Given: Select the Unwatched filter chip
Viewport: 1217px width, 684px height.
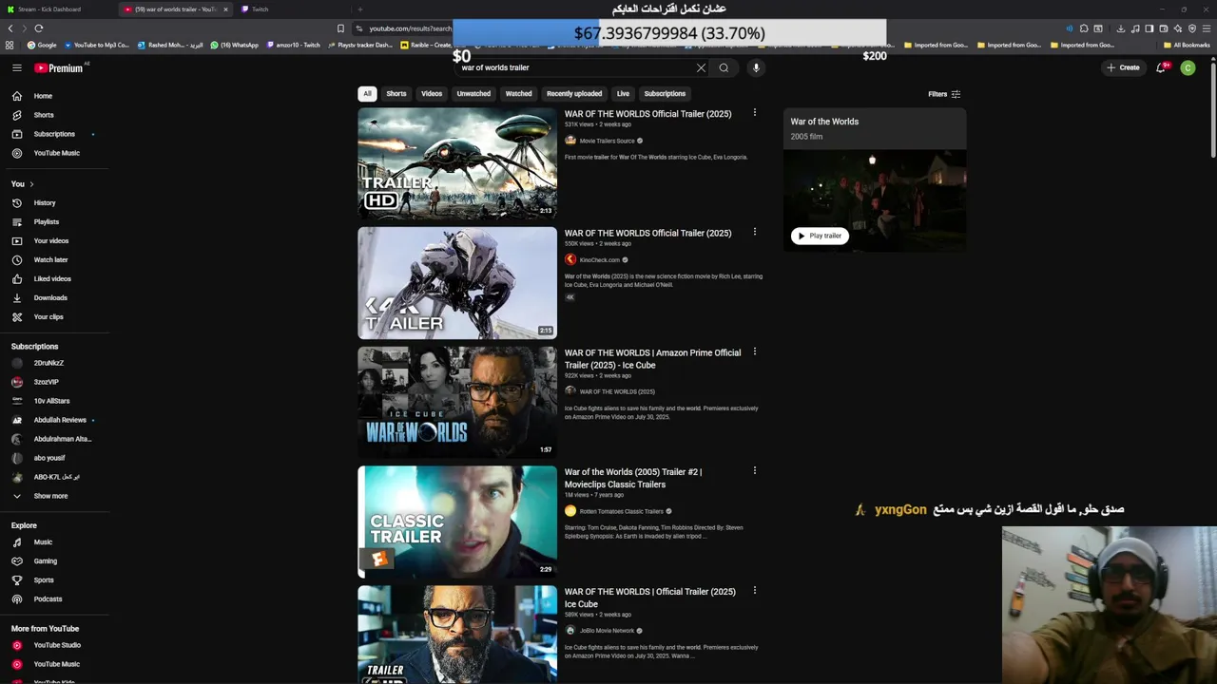Looking at the screenshot, I should tap(473, 93).
